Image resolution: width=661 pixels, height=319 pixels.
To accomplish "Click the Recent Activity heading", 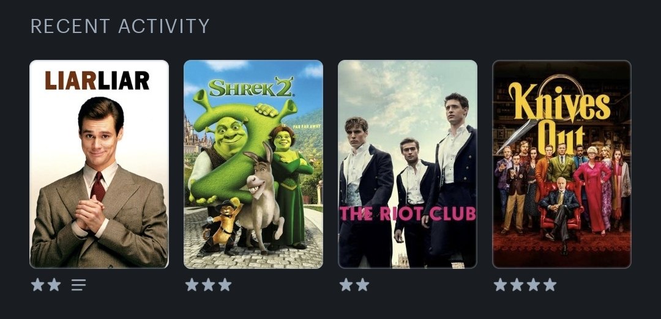I will click(120, 26).
